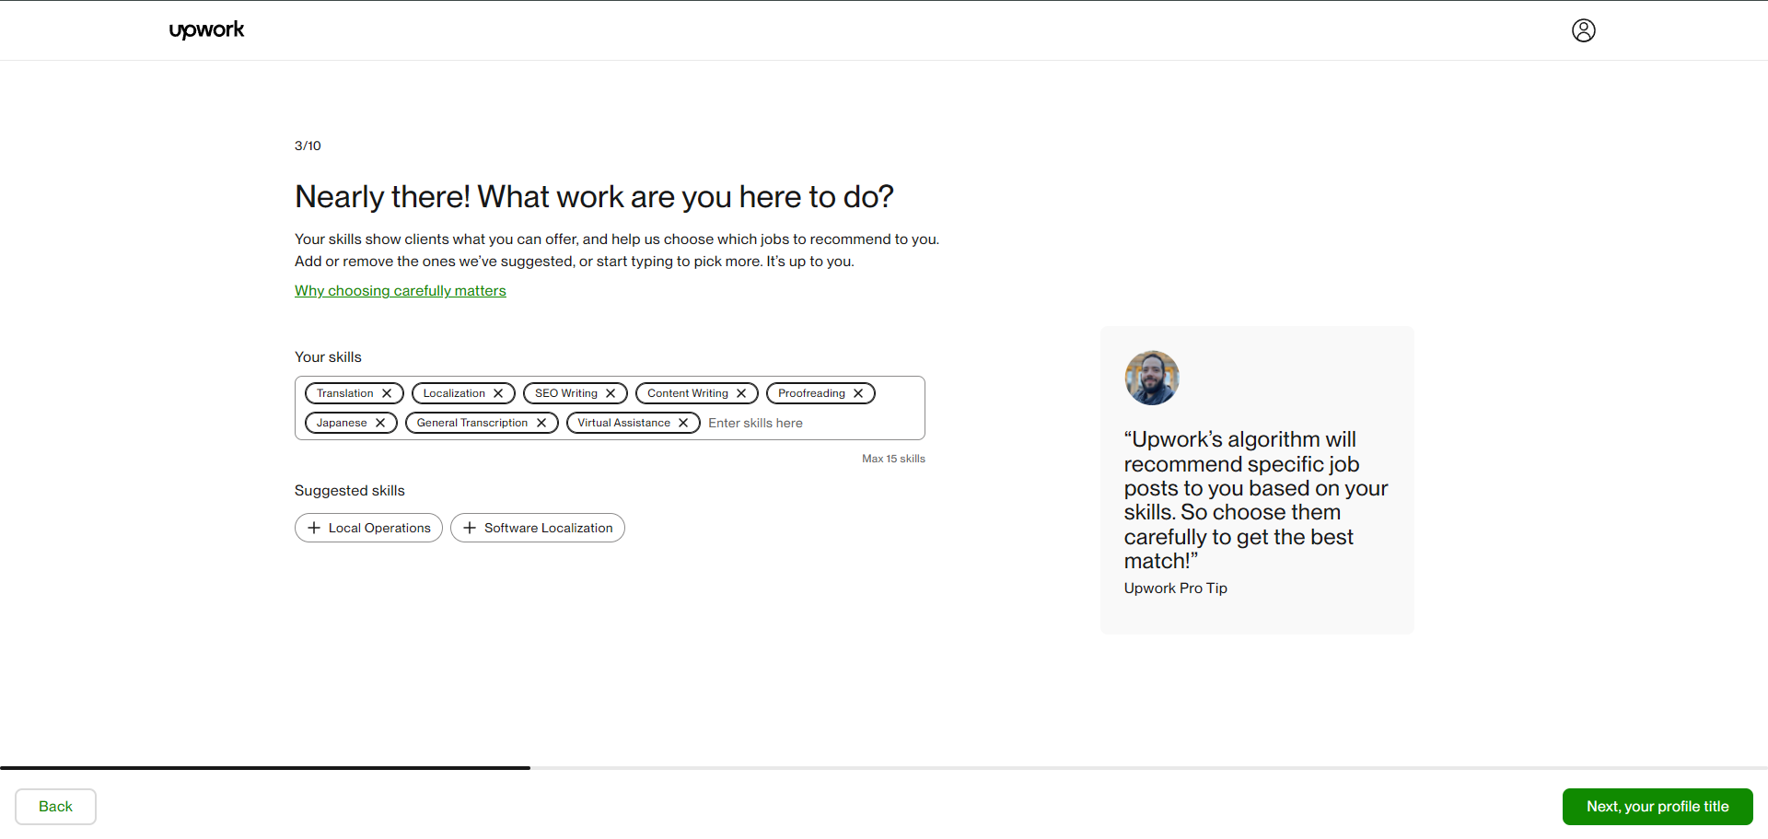This screenshot has height=839, width=1768.
Task: Go back to the previous step
Action: pyautogui.click(x=55, y=807)
